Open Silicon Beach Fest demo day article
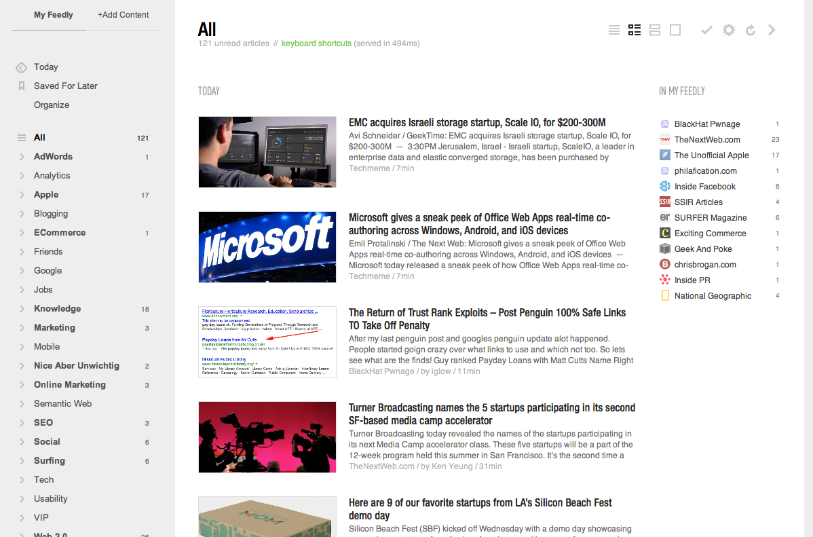 pos(480,509)
